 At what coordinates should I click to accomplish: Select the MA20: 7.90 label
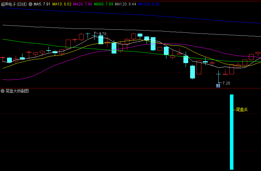click(83, 4)
